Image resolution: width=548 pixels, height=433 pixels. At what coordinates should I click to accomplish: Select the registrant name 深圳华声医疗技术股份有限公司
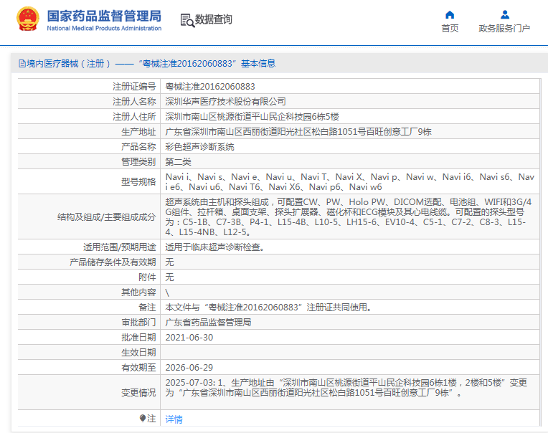coord(225,101)
